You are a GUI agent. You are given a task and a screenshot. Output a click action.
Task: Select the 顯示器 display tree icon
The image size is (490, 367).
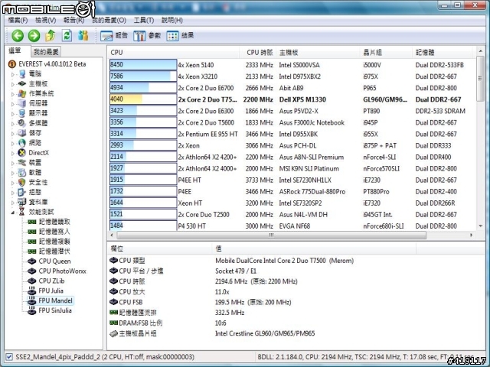(x=22, y=113)
